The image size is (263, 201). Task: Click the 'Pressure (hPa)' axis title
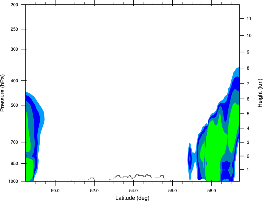(2, 93)
